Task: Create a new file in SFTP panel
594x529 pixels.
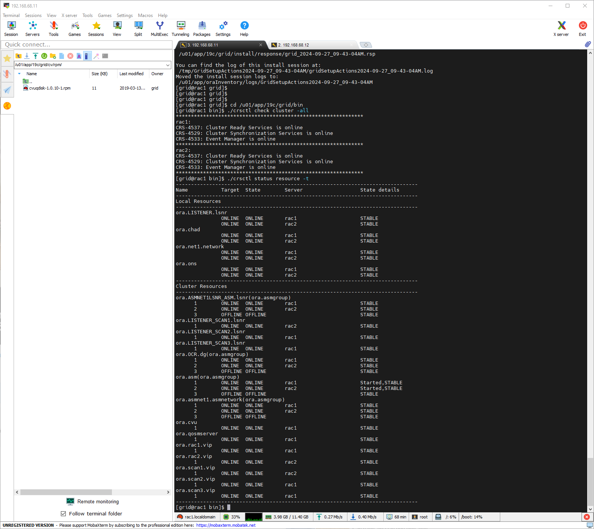Action: click(x=62, y=56)
